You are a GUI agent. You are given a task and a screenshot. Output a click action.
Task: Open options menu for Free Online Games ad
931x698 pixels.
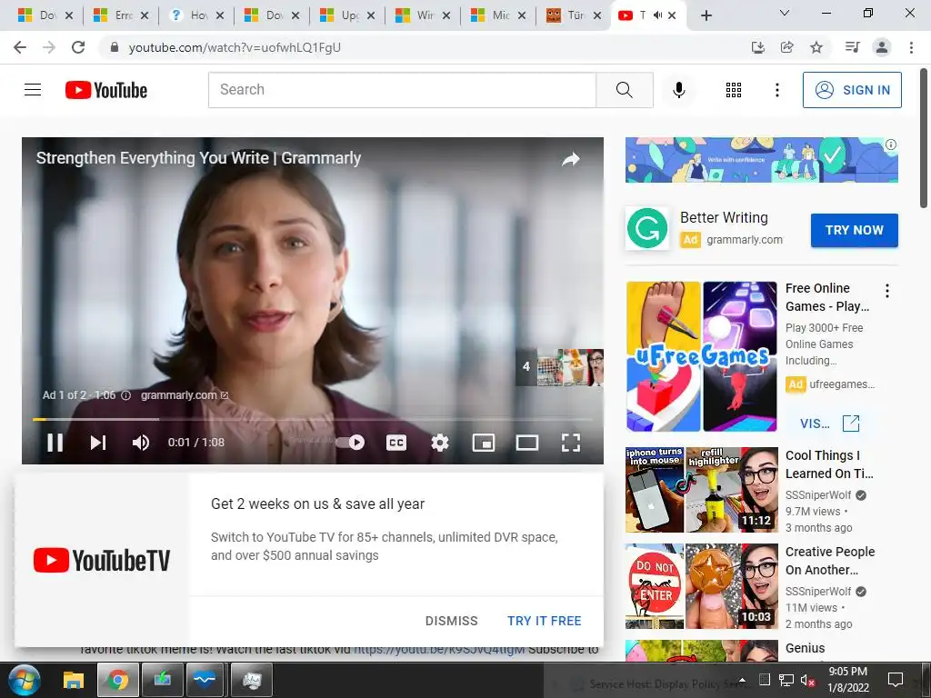click(887, 291)
